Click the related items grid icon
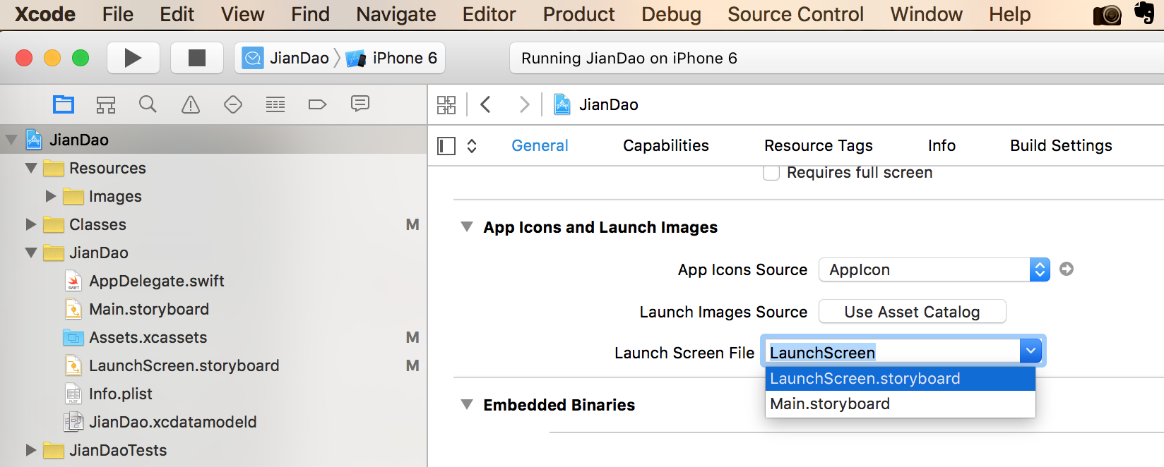Viewport: 1164px width, 467px height. 446,104
